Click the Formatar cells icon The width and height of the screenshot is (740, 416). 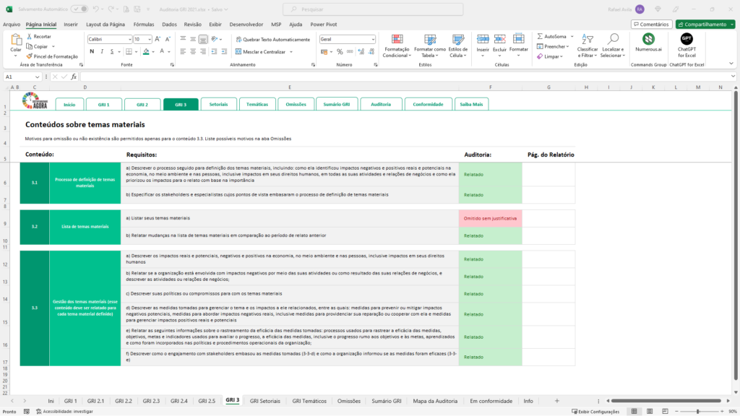pos(519,39)
